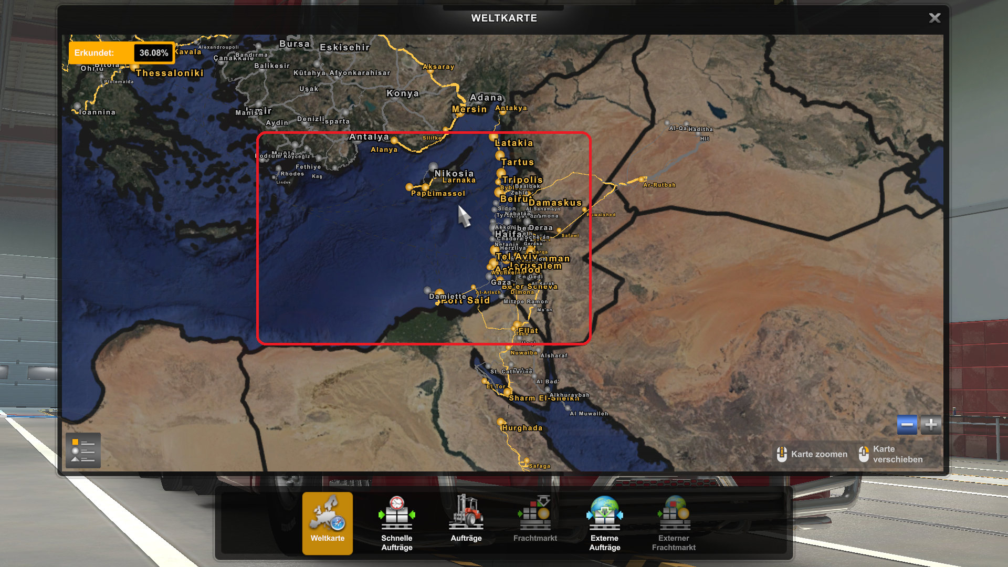Click the Karte verschieben mouse hint
Viewport: 1008px width, 567px height.
890,454
